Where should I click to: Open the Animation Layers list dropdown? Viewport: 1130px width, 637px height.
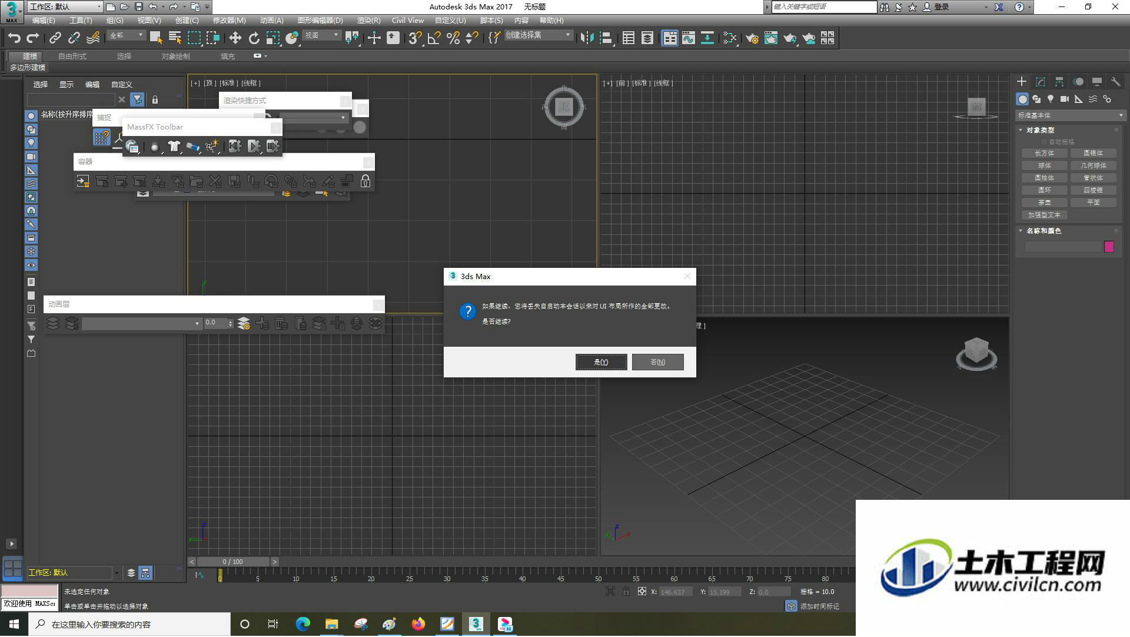(x=141, y=324)
